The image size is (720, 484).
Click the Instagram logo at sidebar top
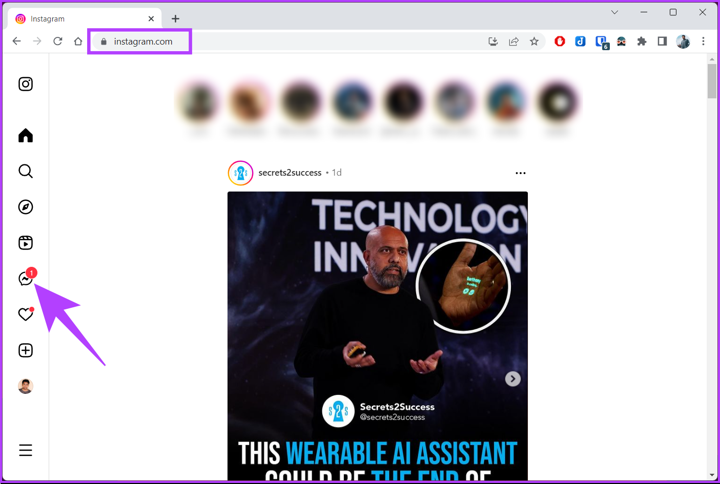pos(26,84)
